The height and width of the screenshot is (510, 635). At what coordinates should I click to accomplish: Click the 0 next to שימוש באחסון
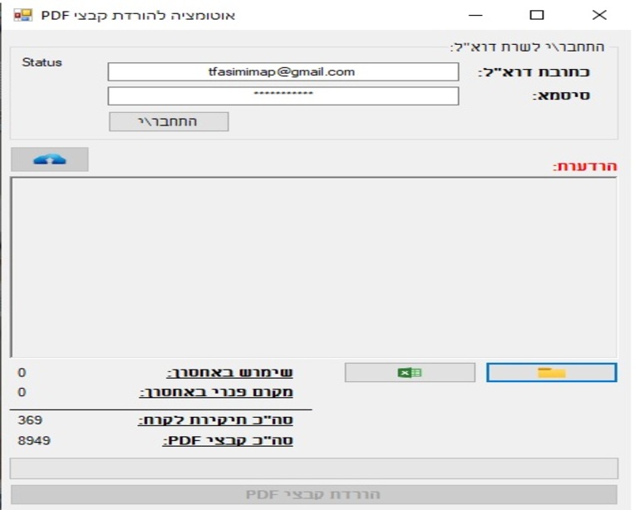tap(22, 372)
